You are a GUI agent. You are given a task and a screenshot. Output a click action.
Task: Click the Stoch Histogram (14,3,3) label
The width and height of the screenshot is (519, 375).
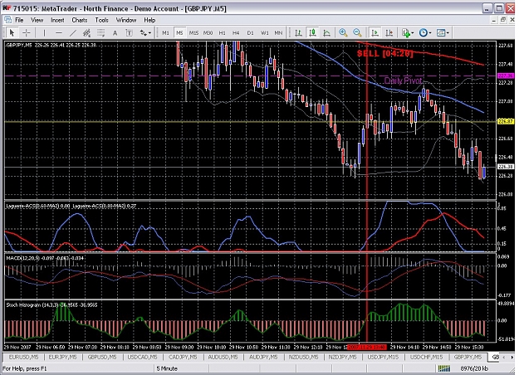point(31,304)
